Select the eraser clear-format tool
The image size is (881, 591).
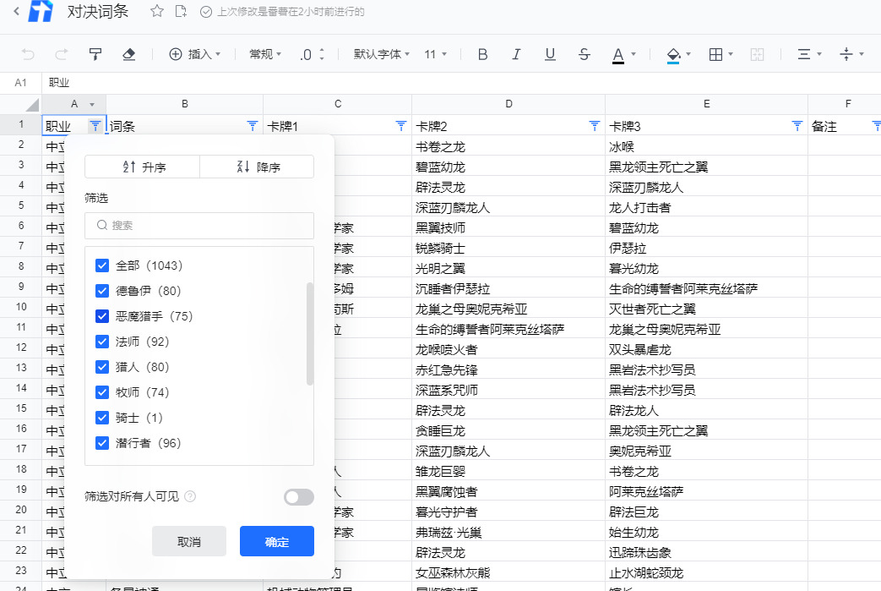pyautogui.click(x=128, y=54)
